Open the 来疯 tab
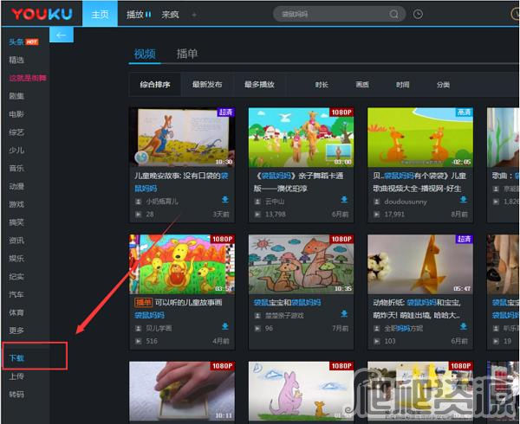The image size is (520, 424). 170,15
